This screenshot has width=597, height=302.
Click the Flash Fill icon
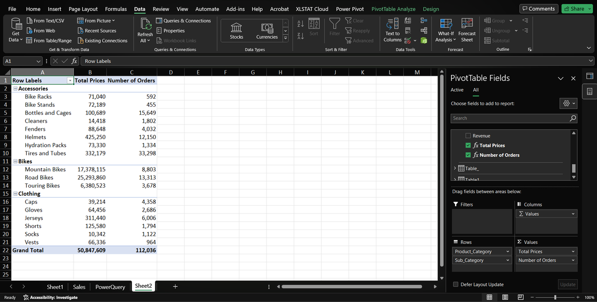coord(408,20)
